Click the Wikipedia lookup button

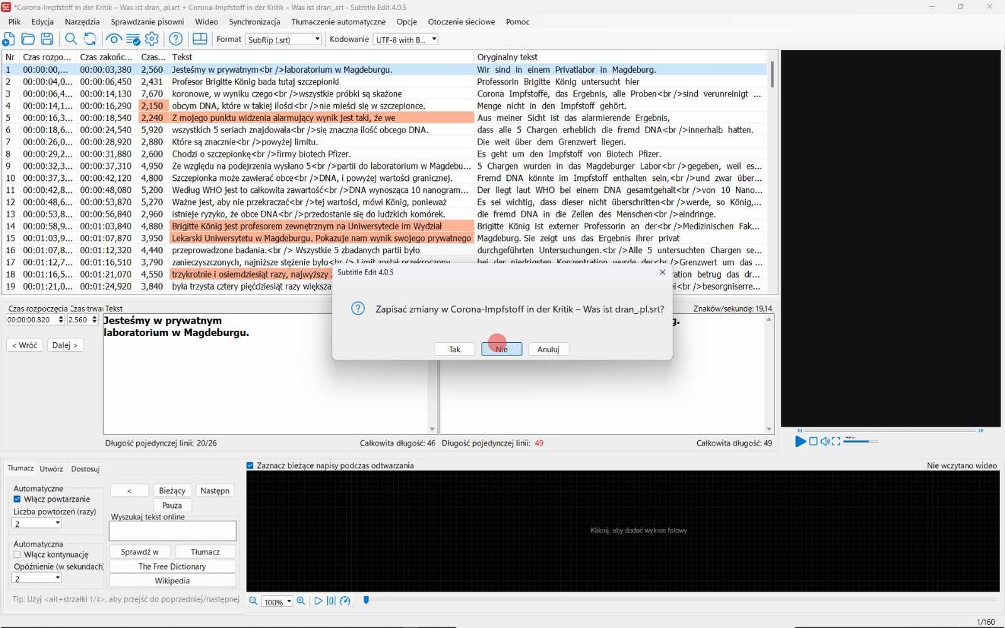click(172, 581)
